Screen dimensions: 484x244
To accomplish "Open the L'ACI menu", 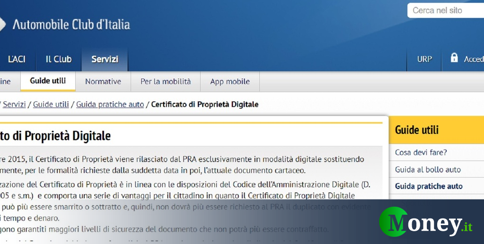I will 17,59.
